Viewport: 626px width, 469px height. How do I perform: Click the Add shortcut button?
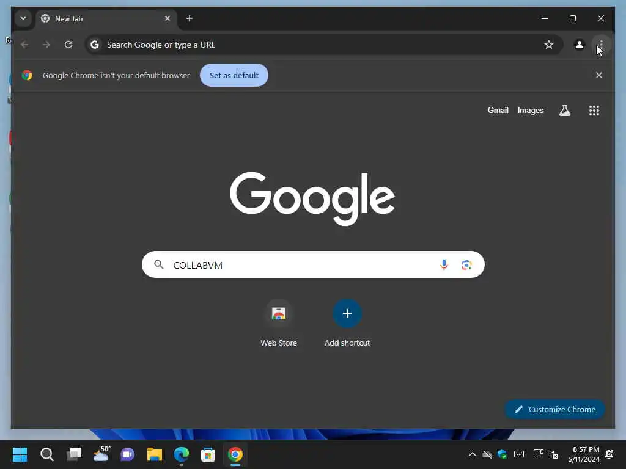coord(347,324)
